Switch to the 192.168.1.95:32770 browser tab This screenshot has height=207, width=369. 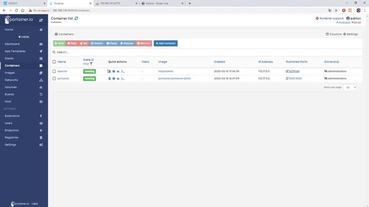(116, 3)
